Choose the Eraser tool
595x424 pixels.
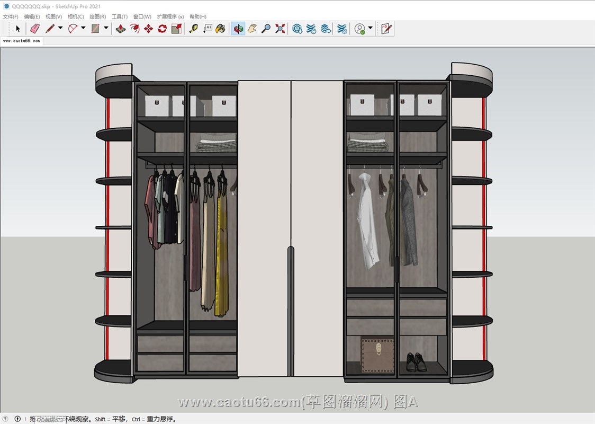click(35, 29)
